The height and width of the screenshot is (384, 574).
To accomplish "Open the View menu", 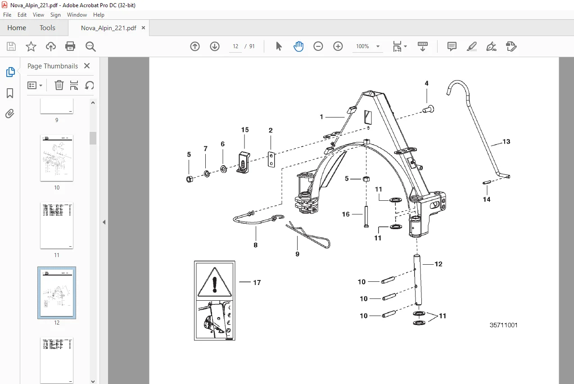I will coord(38,15).
